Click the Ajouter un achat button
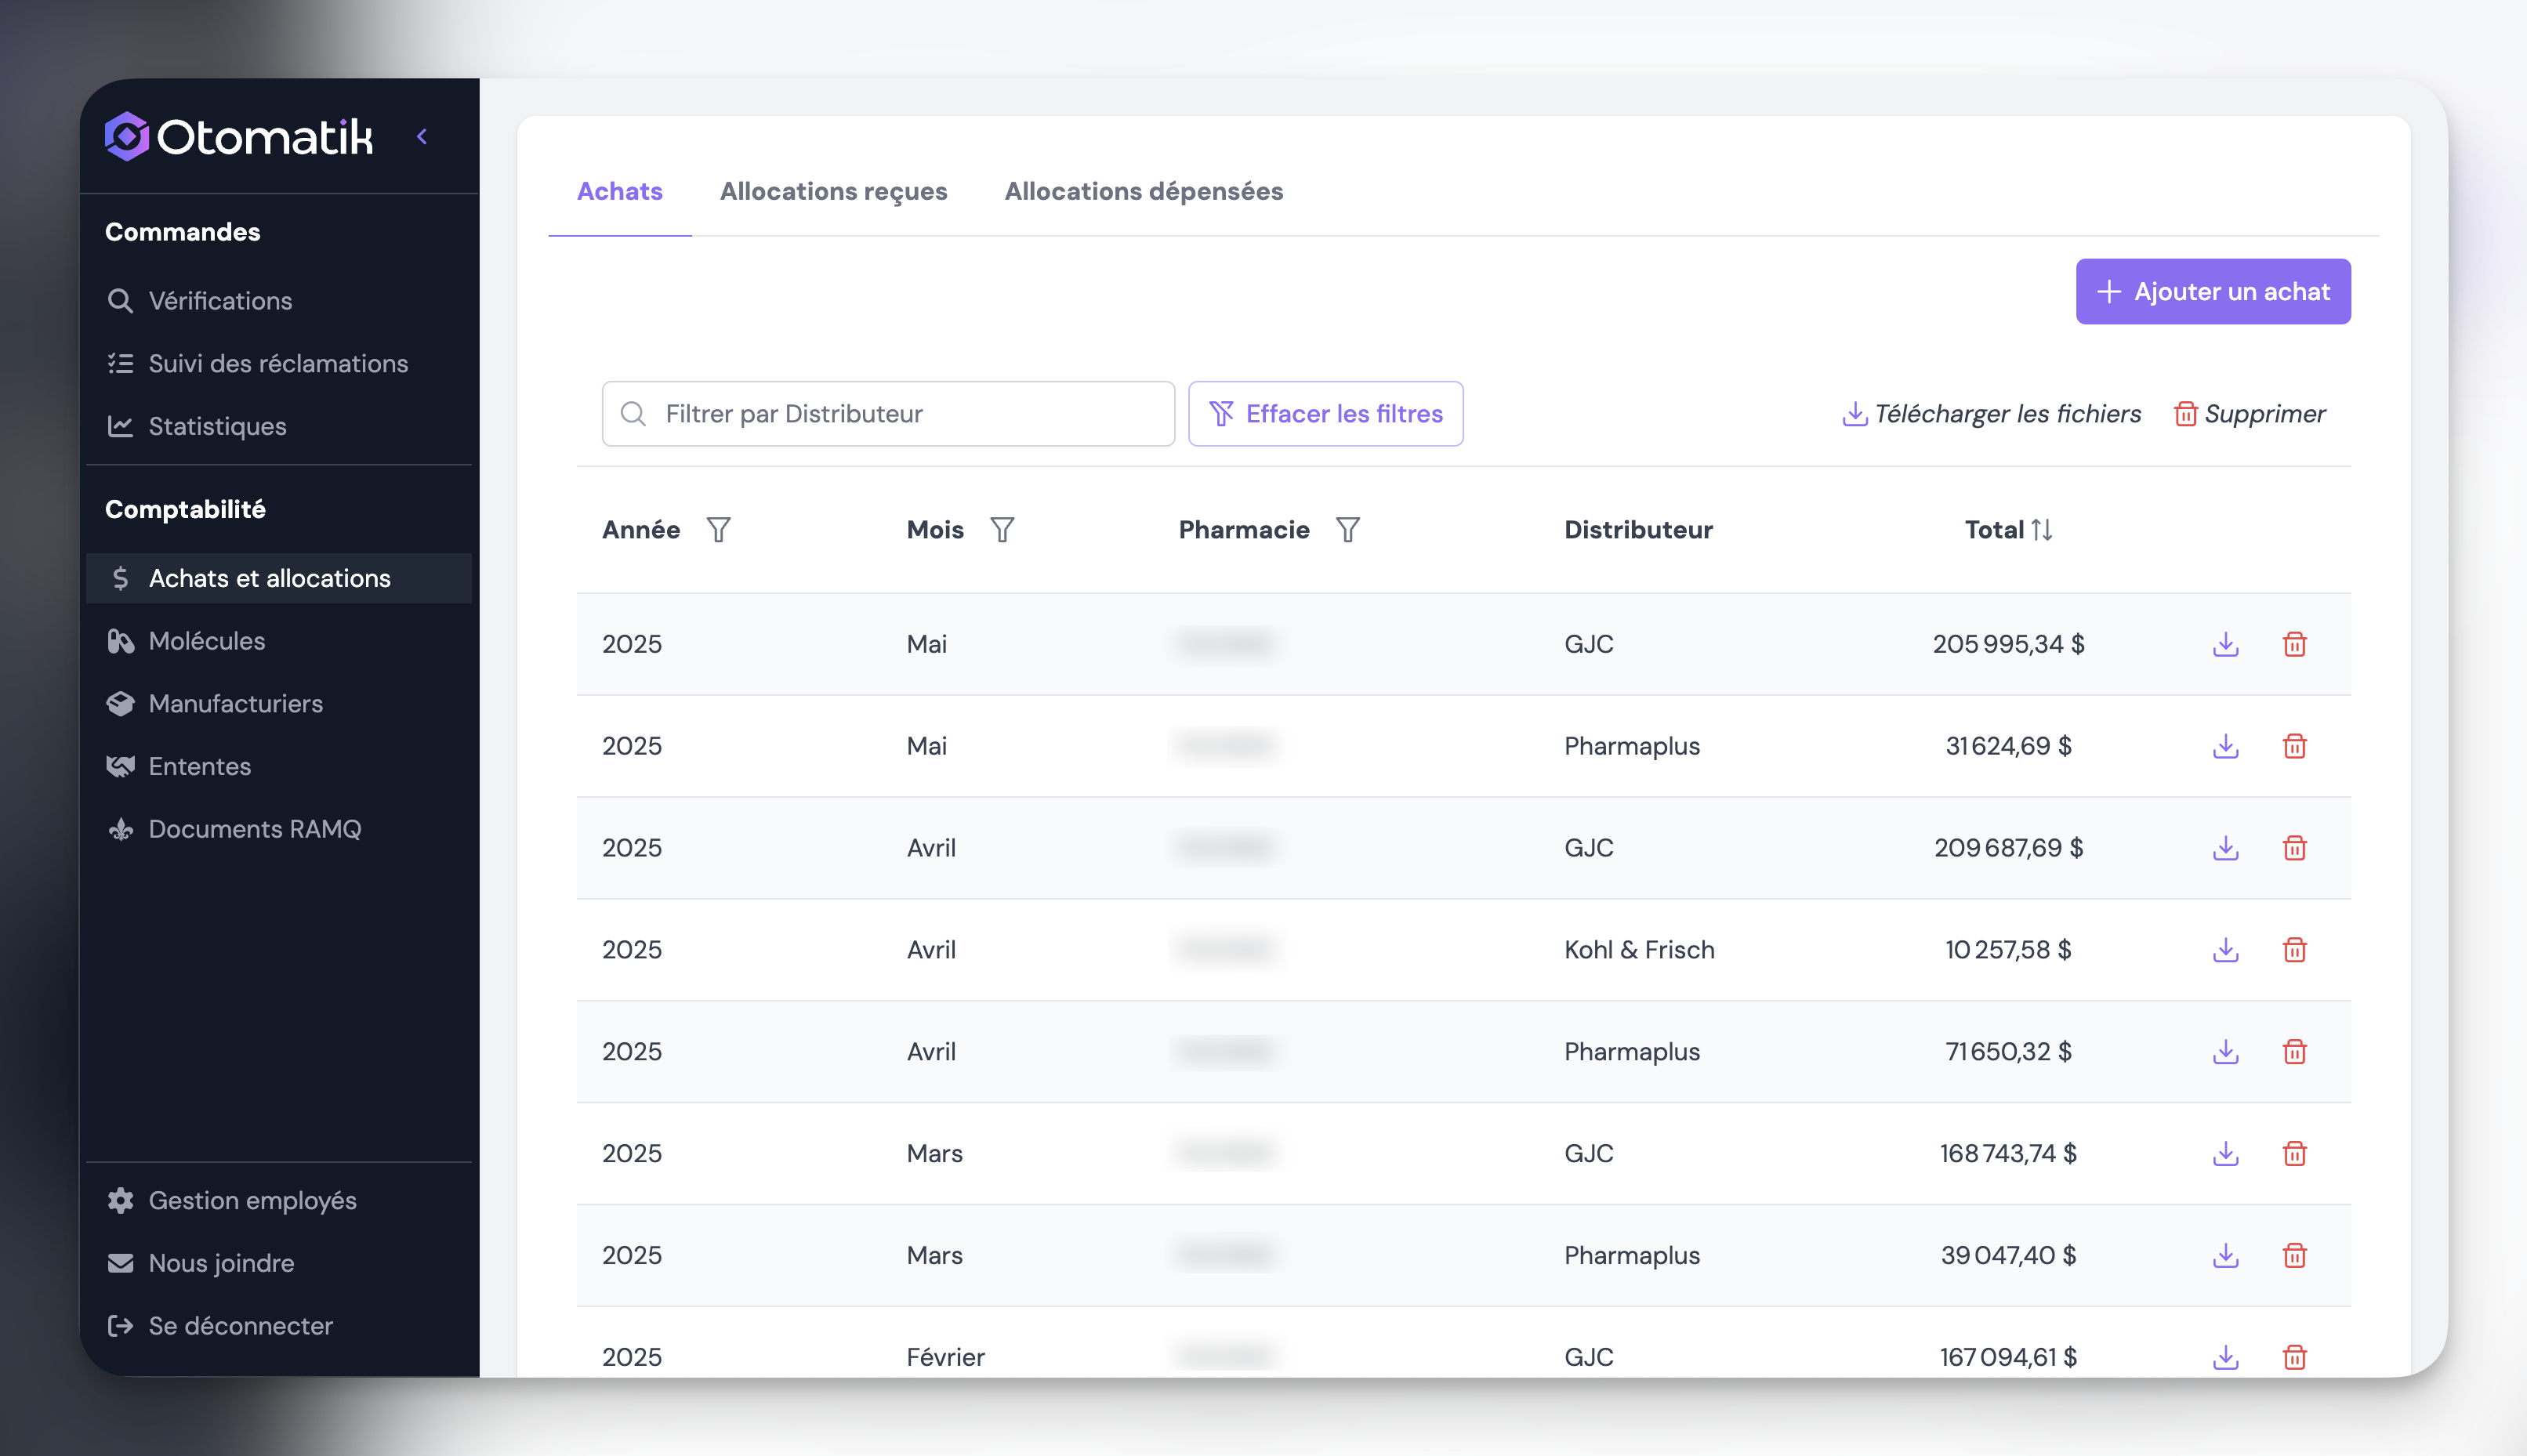 click(2212, 292)
